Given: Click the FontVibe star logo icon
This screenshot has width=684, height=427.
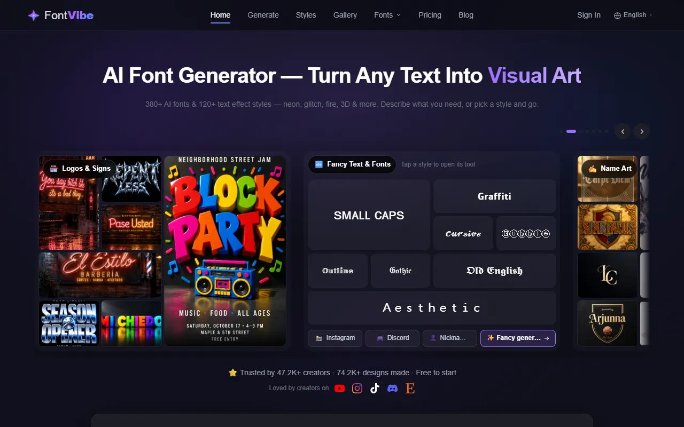Looking at the screenshot, I should tap(34, 15).
